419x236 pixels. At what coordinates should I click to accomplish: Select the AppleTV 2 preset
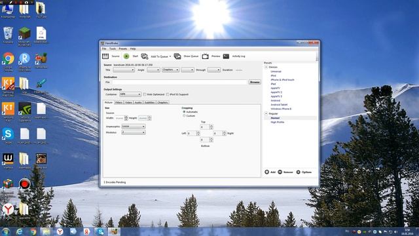pos(276,92)
